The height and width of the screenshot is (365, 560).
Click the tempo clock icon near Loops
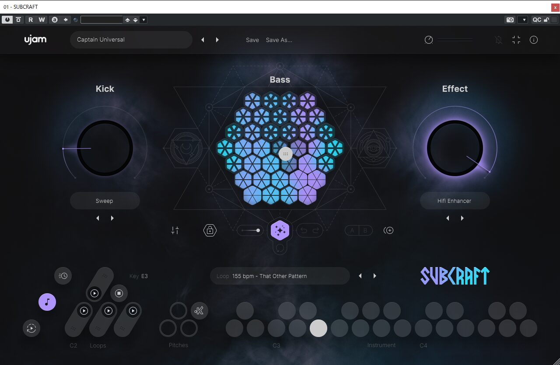(x=63, y=276)
